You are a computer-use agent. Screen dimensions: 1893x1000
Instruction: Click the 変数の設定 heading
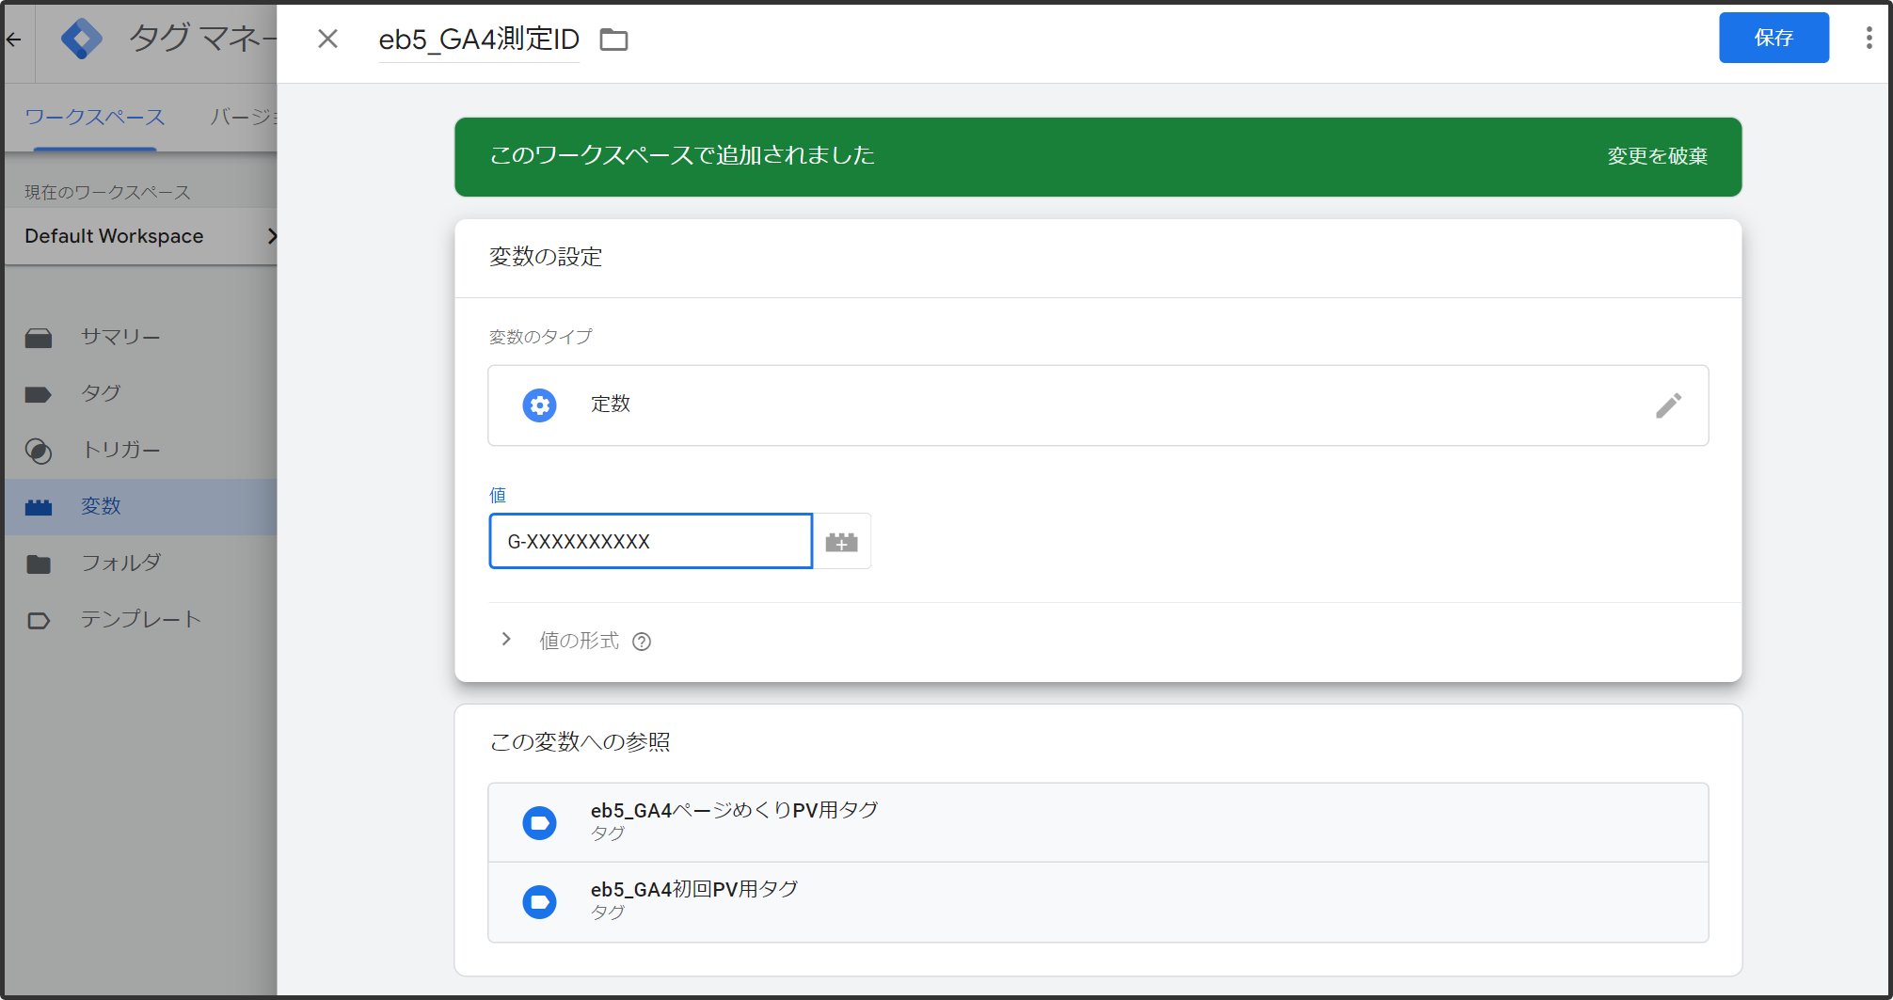coord(546,257)
